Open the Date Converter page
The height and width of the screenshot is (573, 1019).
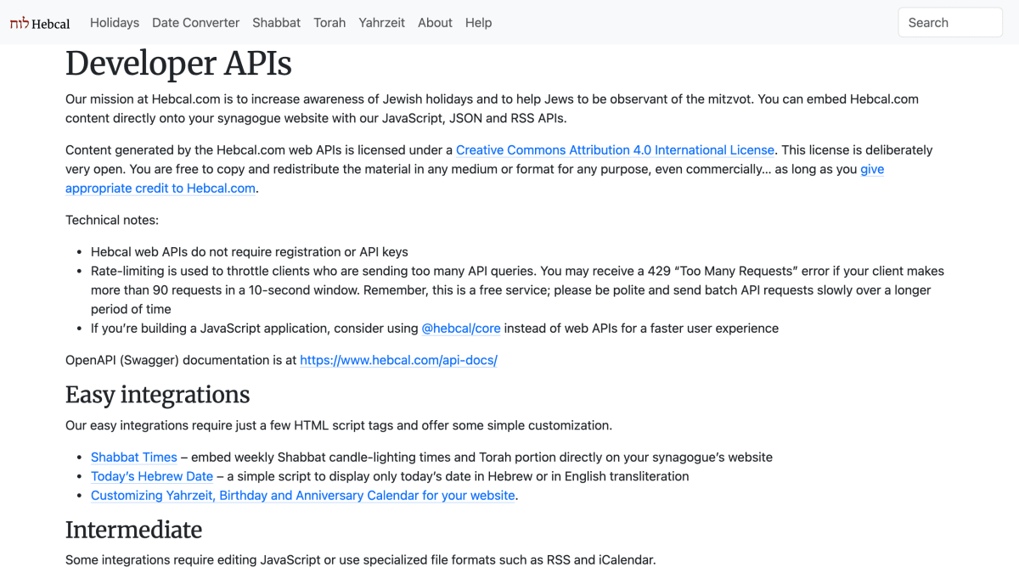coord(196,23)
